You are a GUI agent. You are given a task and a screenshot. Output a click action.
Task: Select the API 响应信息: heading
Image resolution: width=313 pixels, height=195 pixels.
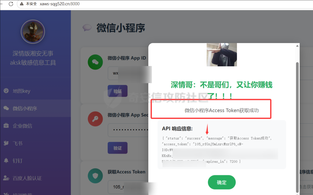(177, 128)
